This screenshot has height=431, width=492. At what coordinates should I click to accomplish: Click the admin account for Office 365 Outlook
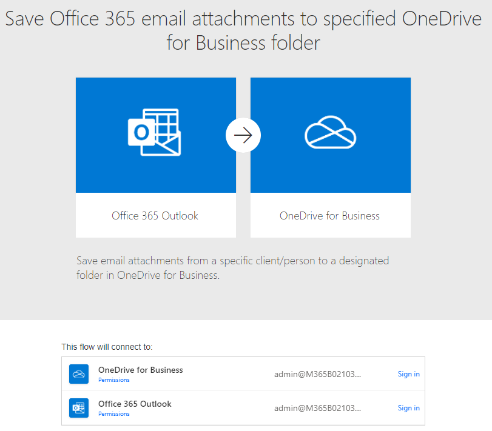[317, 408]
